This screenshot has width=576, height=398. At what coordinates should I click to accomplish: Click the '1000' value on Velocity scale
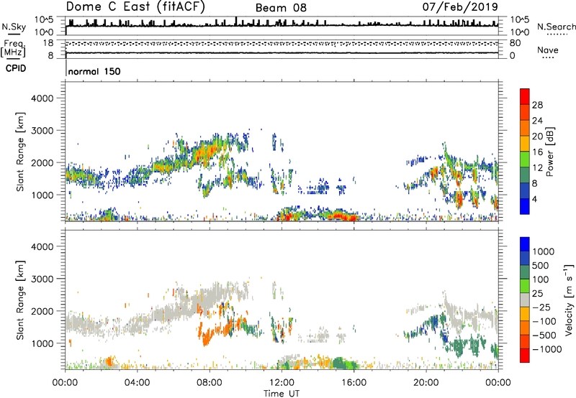(543, 251)
